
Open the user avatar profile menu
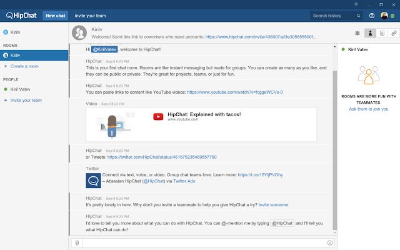tap(384, 16)
